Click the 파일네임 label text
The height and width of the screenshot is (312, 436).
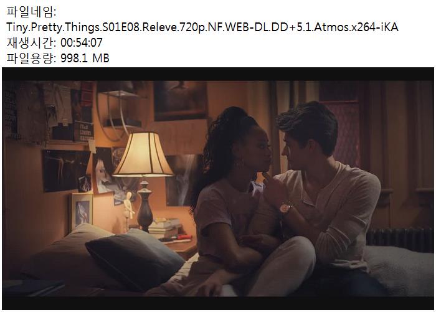(x=31, y=12)
